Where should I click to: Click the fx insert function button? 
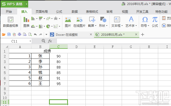(50, 41)
